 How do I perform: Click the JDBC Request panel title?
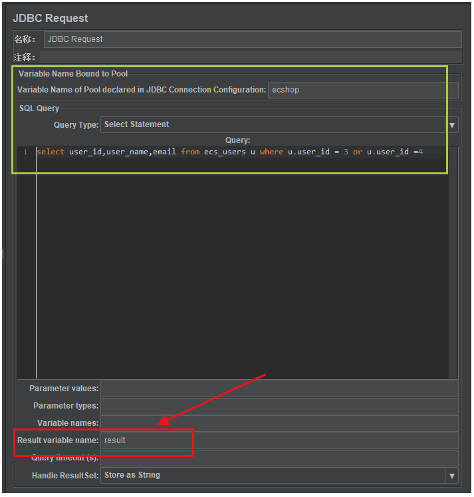50,18
